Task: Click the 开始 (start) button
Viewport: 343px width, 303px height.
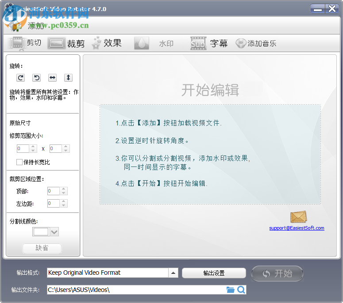Action: click(277, 273)
